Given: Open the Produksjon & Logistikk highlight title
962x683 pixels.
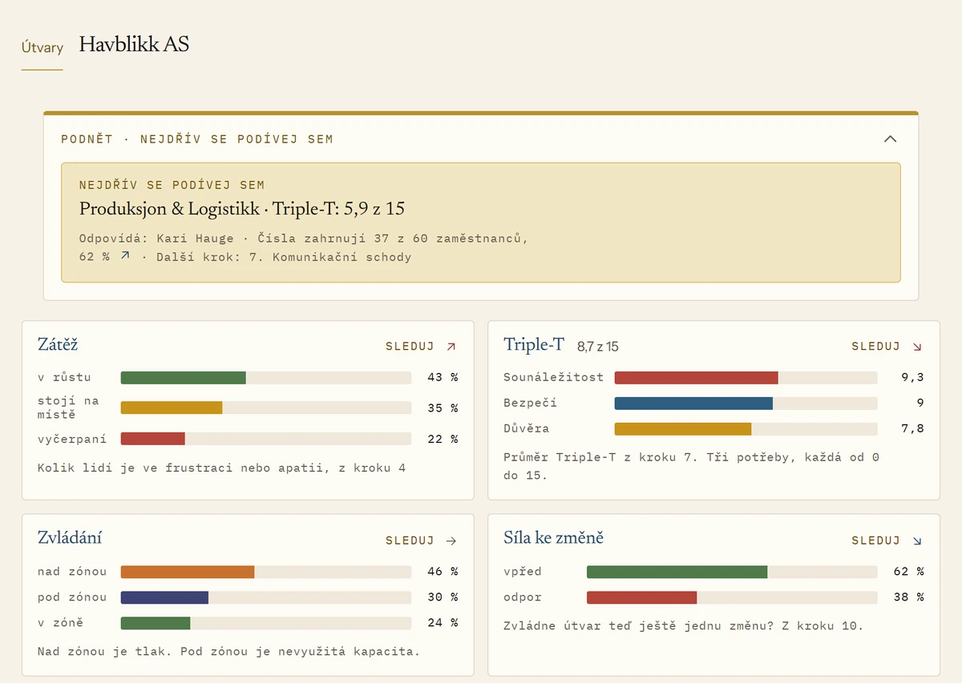Looking at the screenshot, I should 242,209.
